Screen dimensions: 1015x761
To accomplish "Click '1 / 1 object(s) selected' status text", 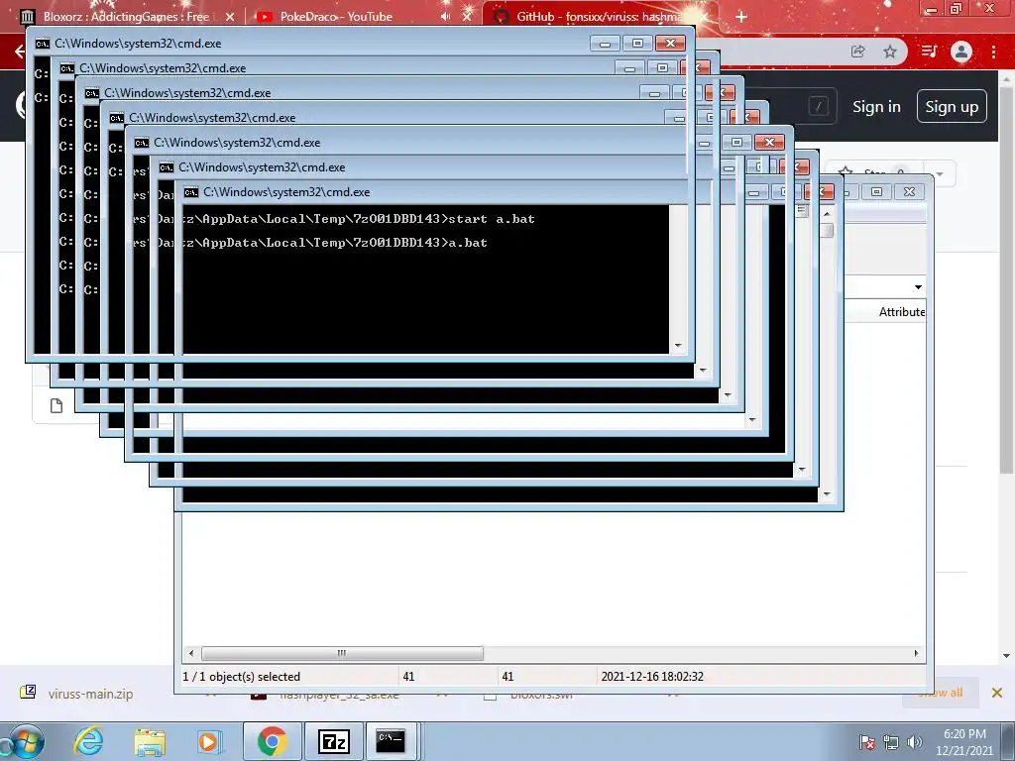I will pos(242,676).
